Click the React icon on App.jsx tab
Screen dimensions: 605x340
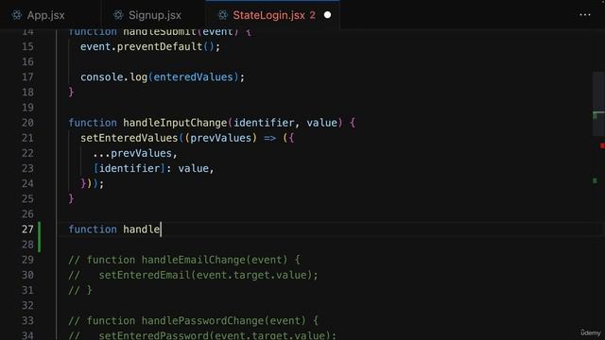pos(17,15)
